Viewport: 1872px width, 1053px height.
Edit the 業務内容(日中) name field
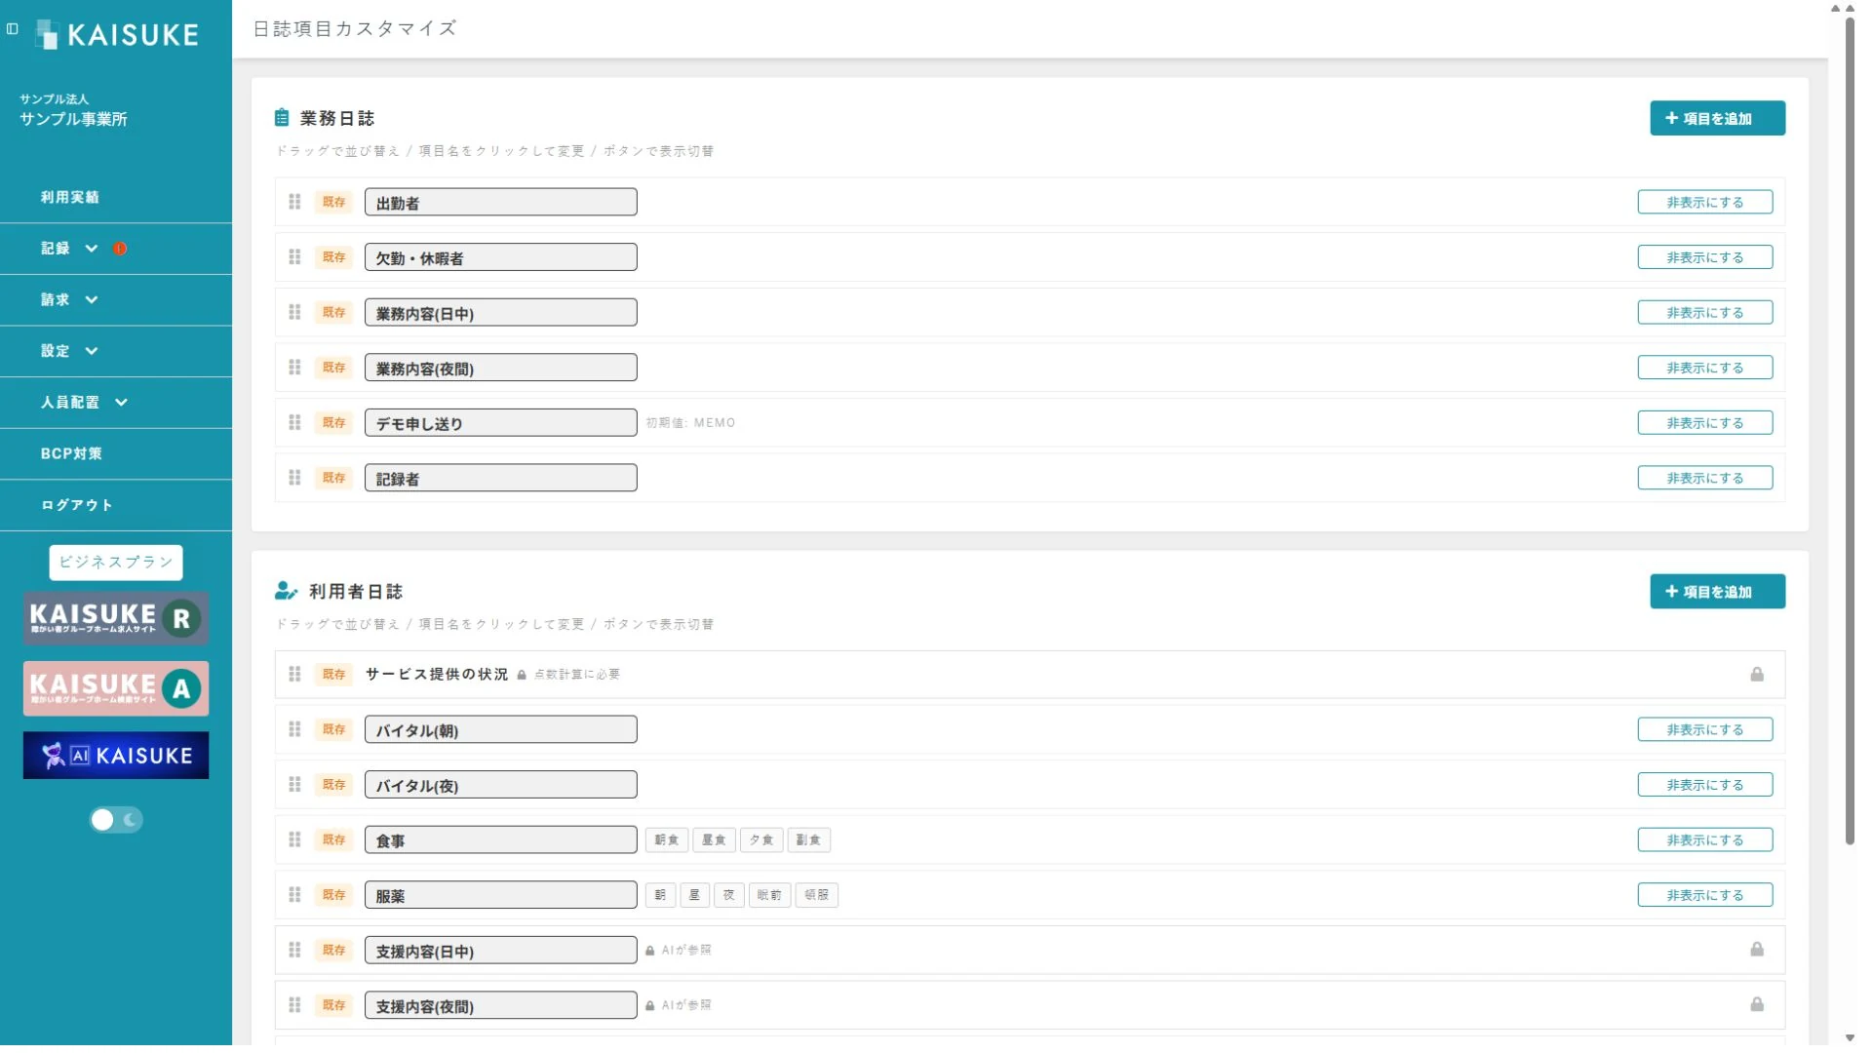[500, 313]
